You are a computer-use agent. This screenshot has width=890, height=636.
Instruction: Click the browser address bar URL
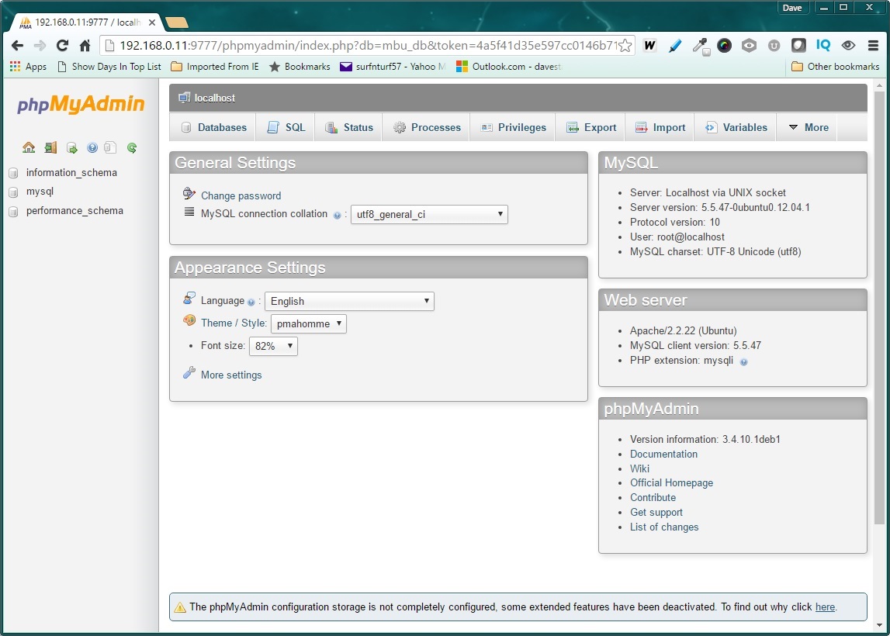click(369, 46)
